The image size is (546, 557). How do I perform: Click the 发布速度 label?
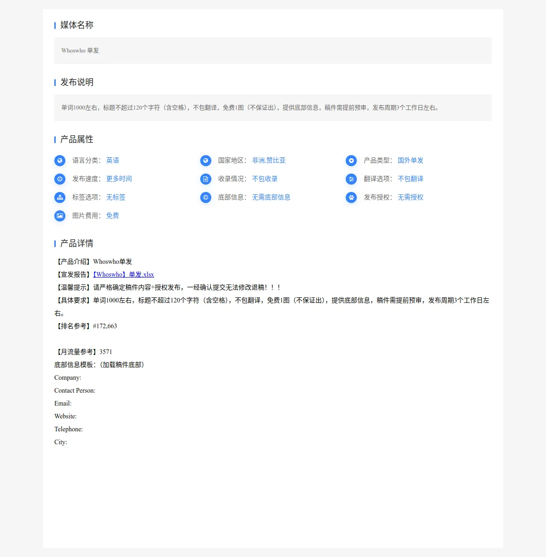87,179
